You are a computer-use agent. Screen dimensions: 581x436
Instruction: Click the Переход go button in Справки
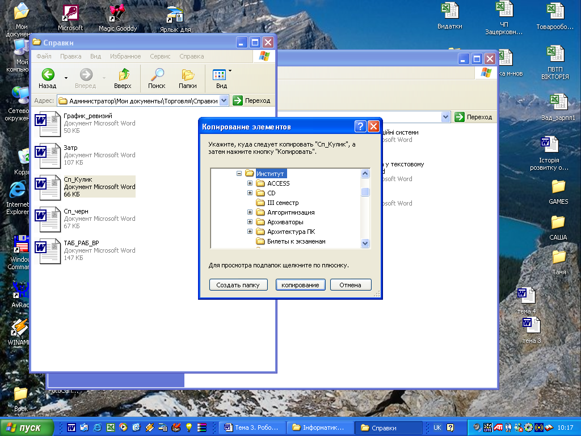252,100
